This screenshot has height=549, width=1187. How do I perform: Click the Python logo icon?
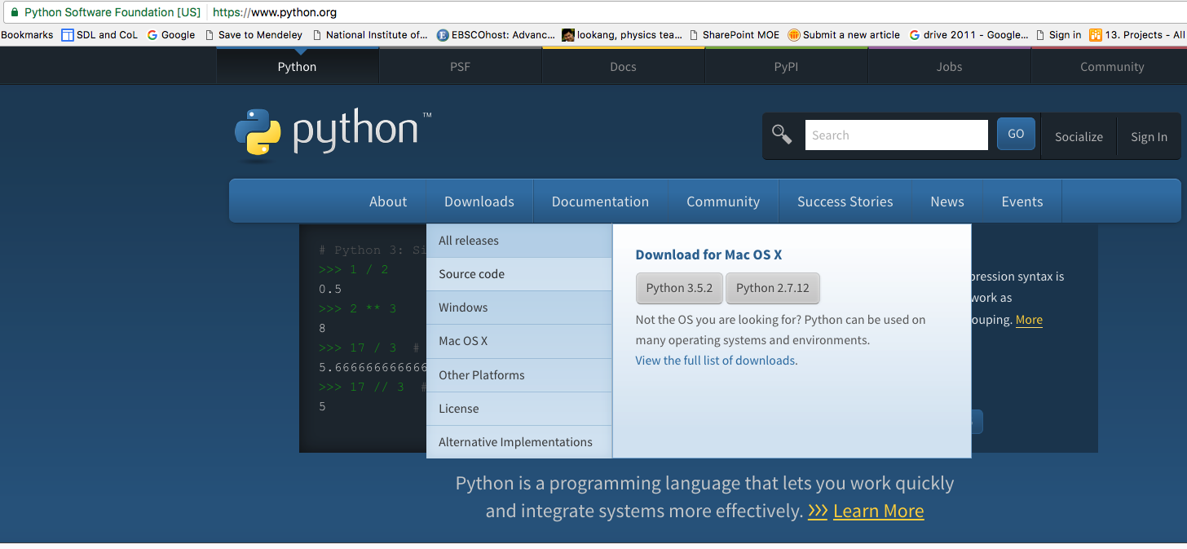(258, 132)
